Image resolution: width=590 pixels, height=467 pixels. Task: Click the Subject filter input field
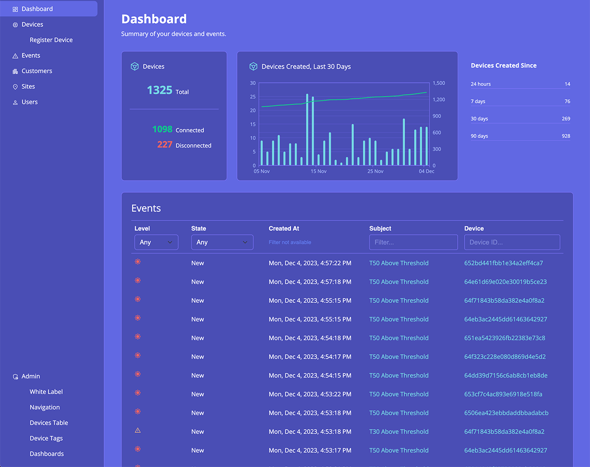[x=413, y=242]
